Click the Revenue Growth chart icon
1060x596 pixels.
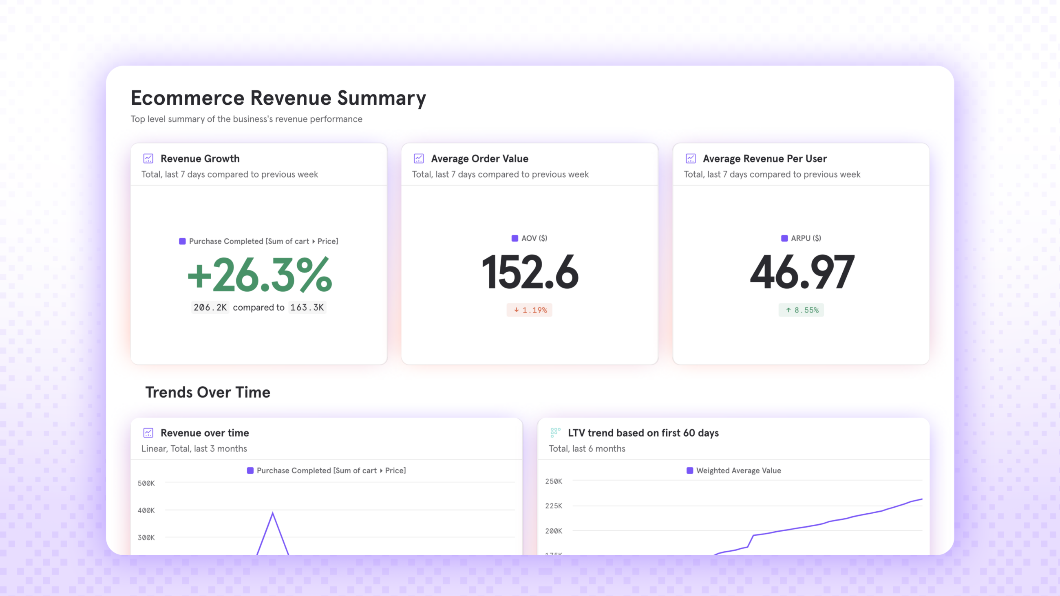coord(148,158)
